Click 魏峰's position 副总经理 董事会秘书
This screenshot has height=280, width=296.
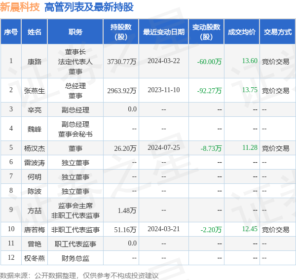tap(75, 129)
